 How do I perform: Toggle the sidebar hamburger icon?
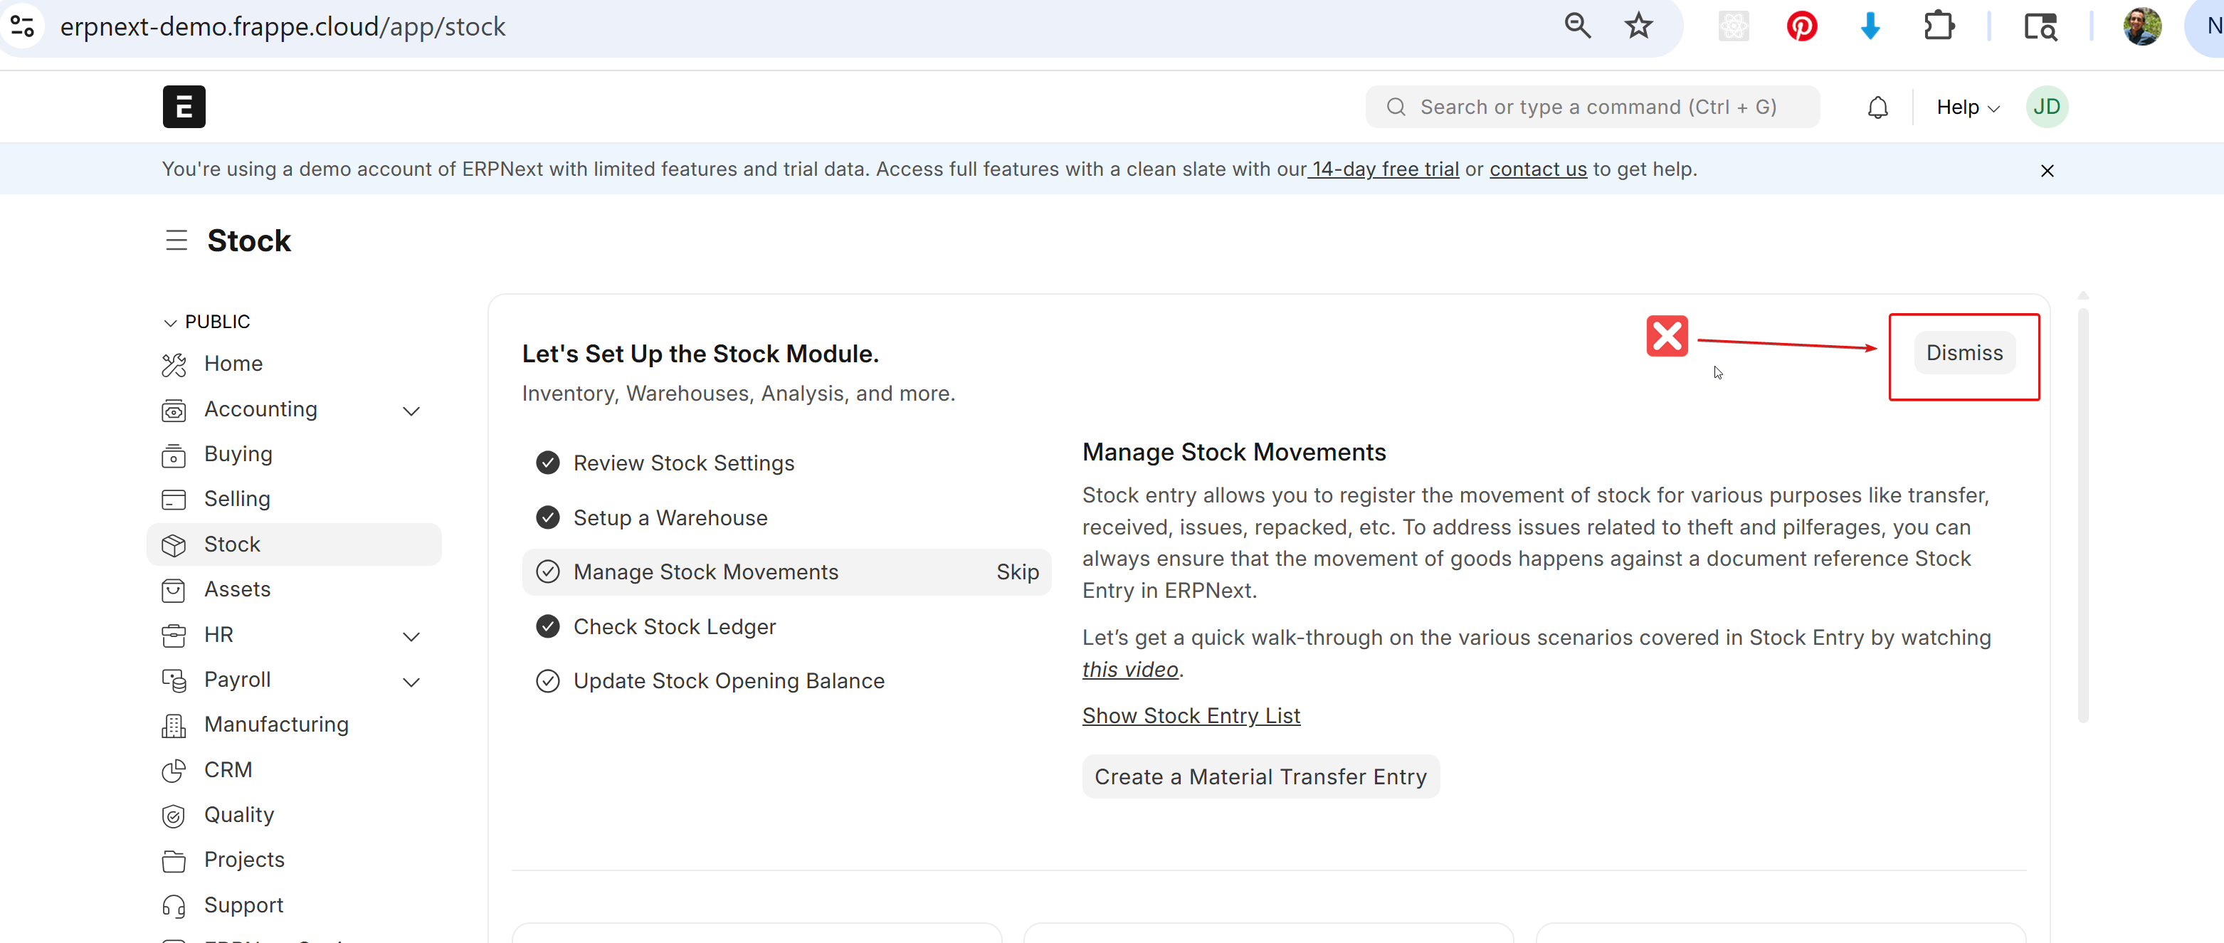(x=176, y=240)
